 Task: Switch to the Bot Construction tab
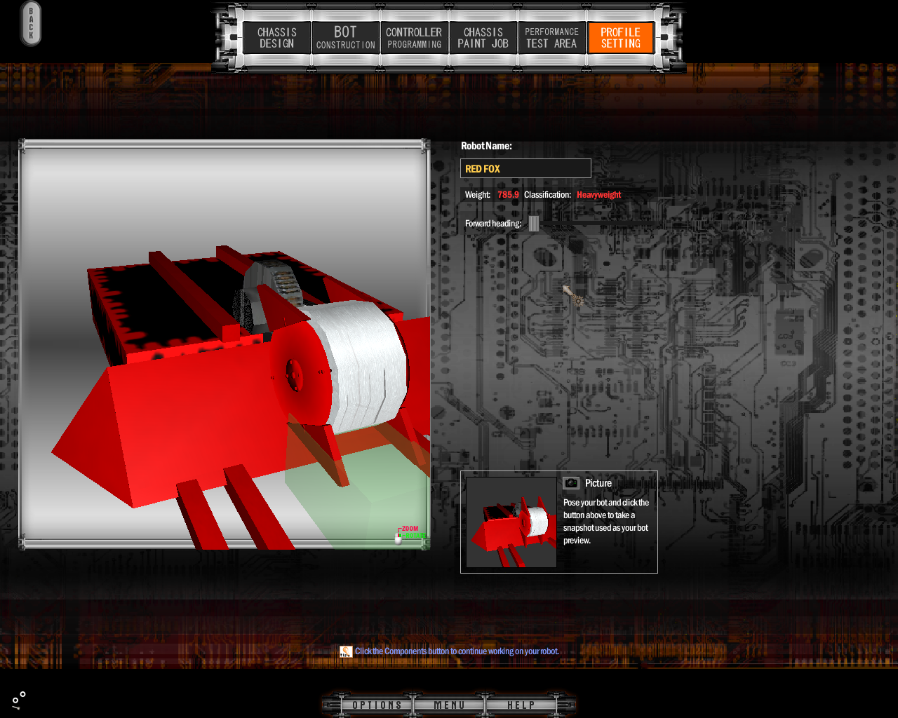(345, 38)
